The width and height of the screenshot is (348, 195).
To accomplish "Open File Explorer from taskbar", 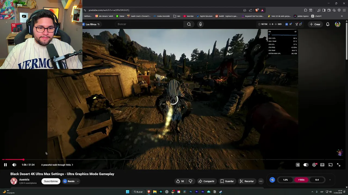I will pos(155,192).
